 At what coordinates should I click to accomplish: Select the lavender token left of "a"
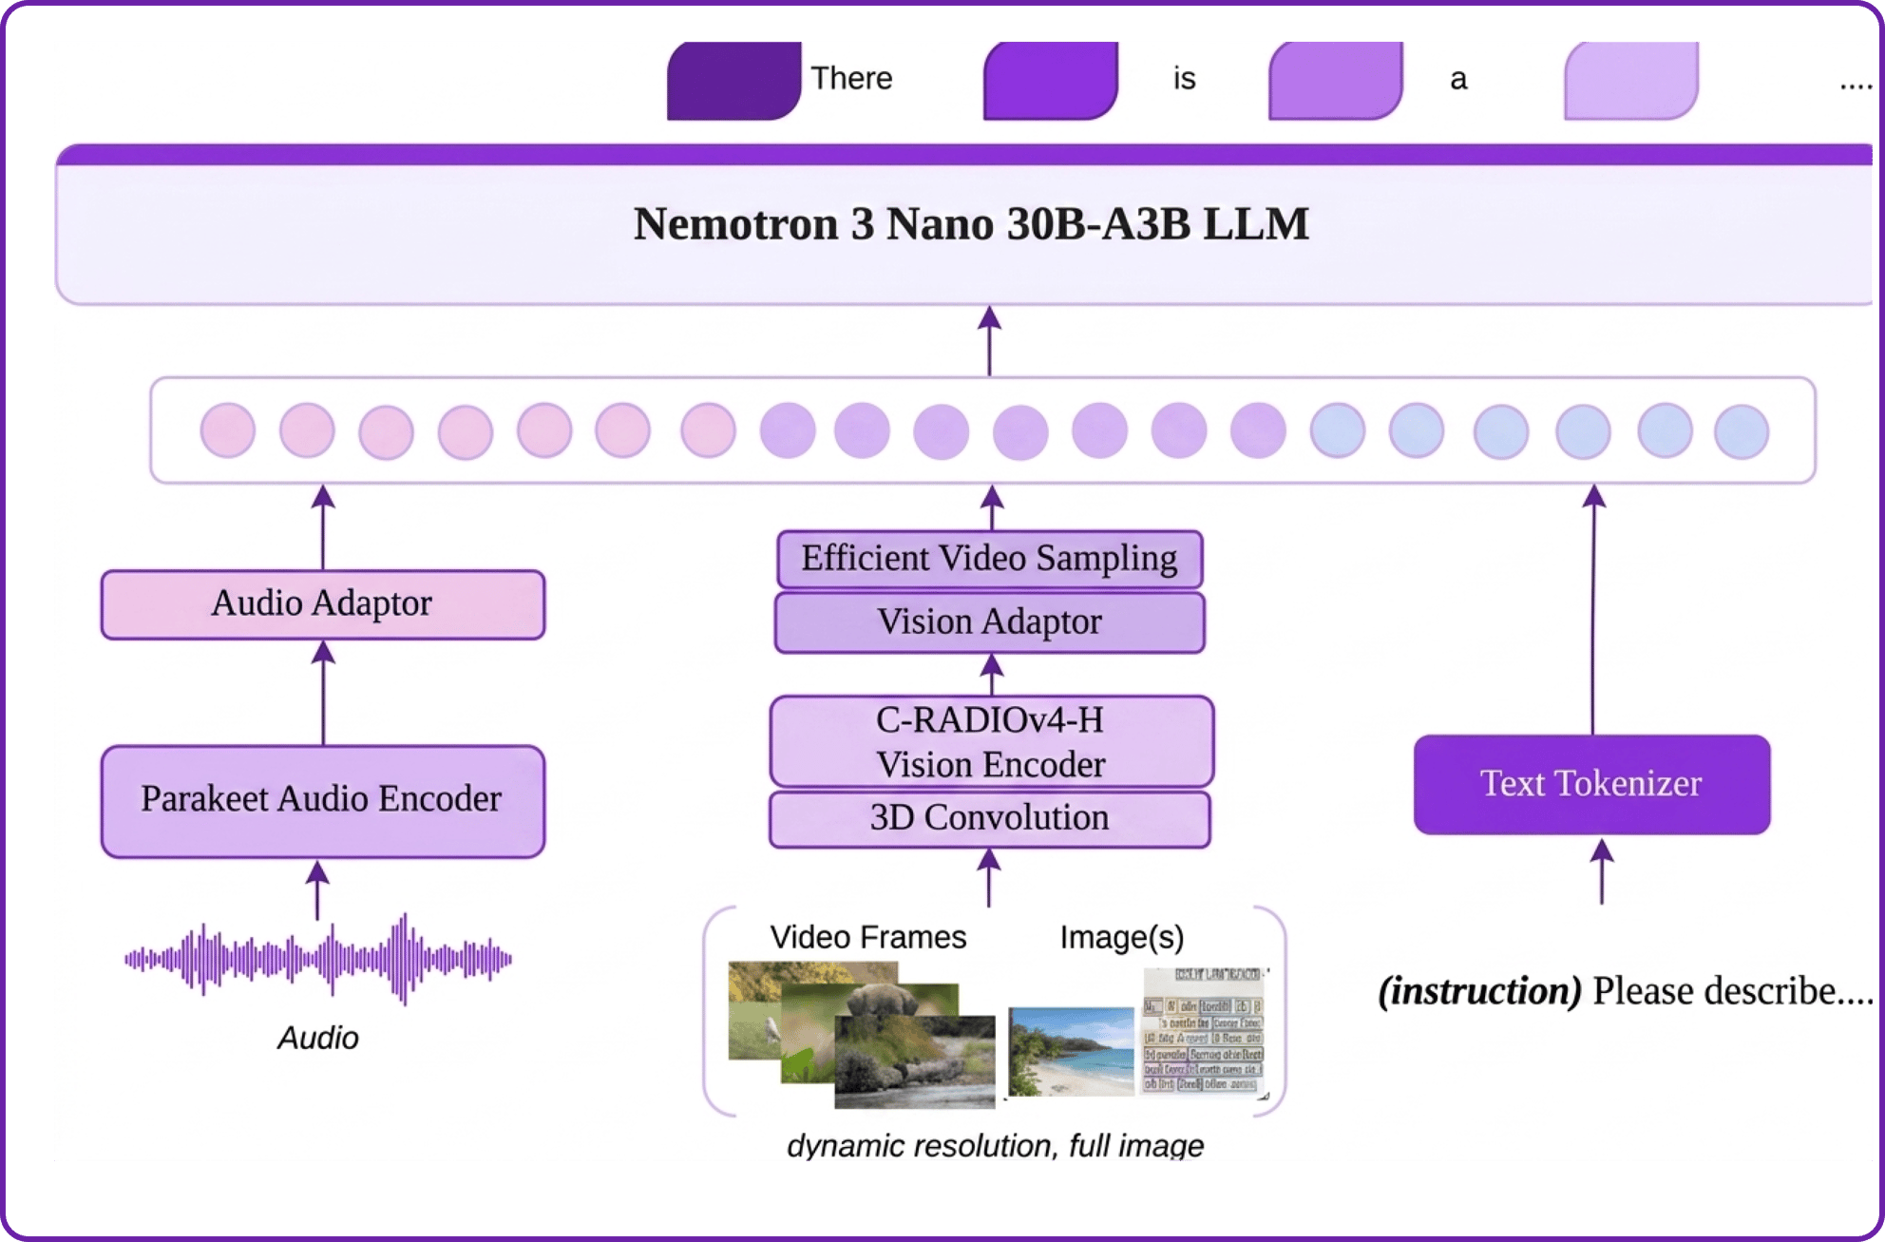(x=1335, y=81)
